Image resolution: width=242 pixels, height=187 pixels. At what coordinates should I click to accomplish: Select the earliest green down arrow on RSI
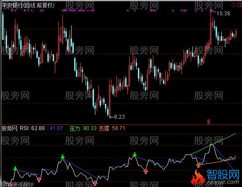coord(15,169)
